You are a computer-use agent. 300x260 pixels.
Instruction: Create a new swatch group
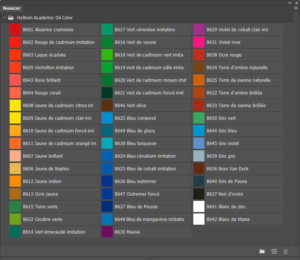click(x=262, y=251)
